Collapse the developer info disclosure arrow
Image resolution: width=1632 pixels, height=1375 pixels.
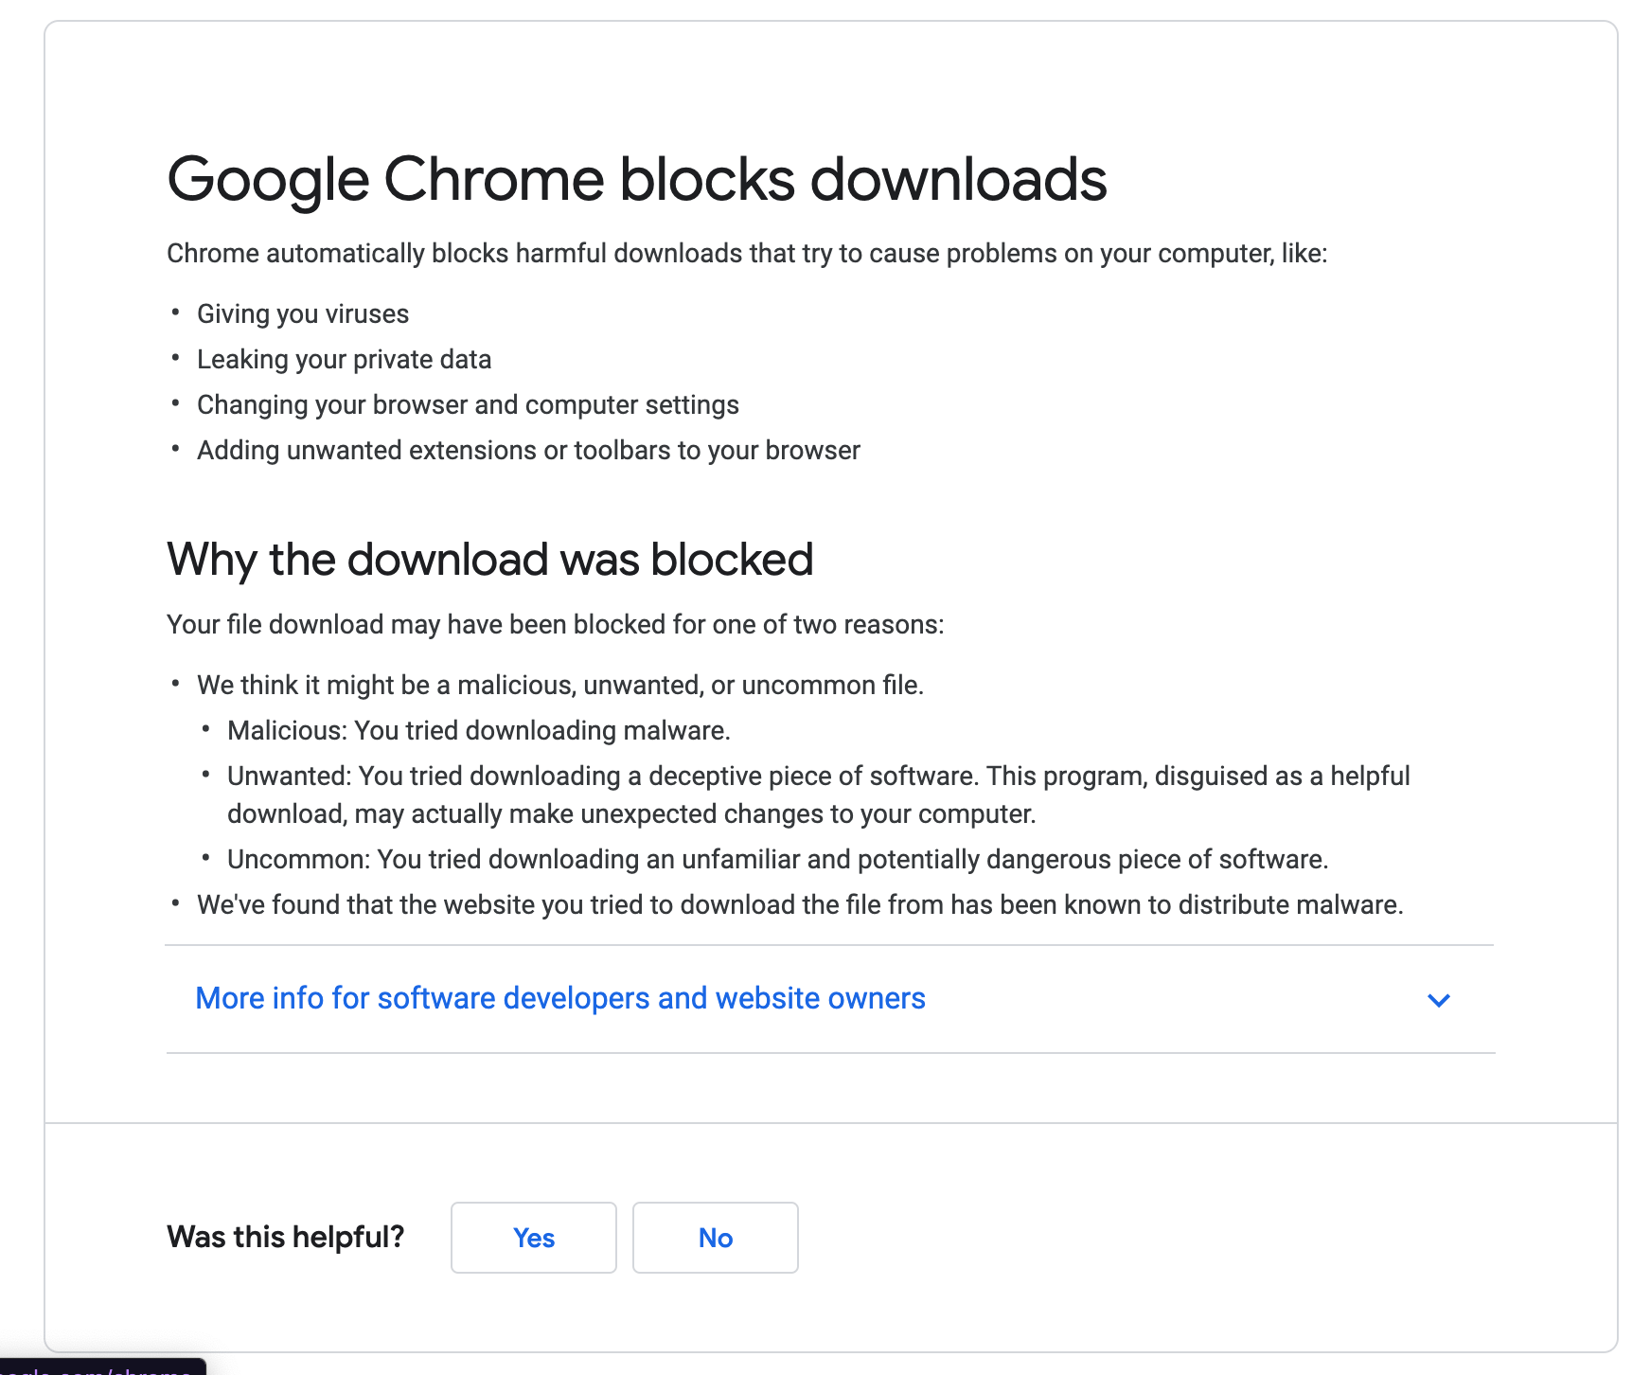click(1438, 1000)
